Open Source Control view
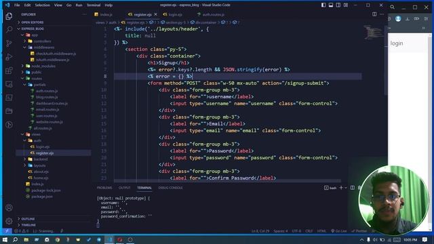This screenshot has width=434, height=244. pyautogui.click(x=9, y=43)
